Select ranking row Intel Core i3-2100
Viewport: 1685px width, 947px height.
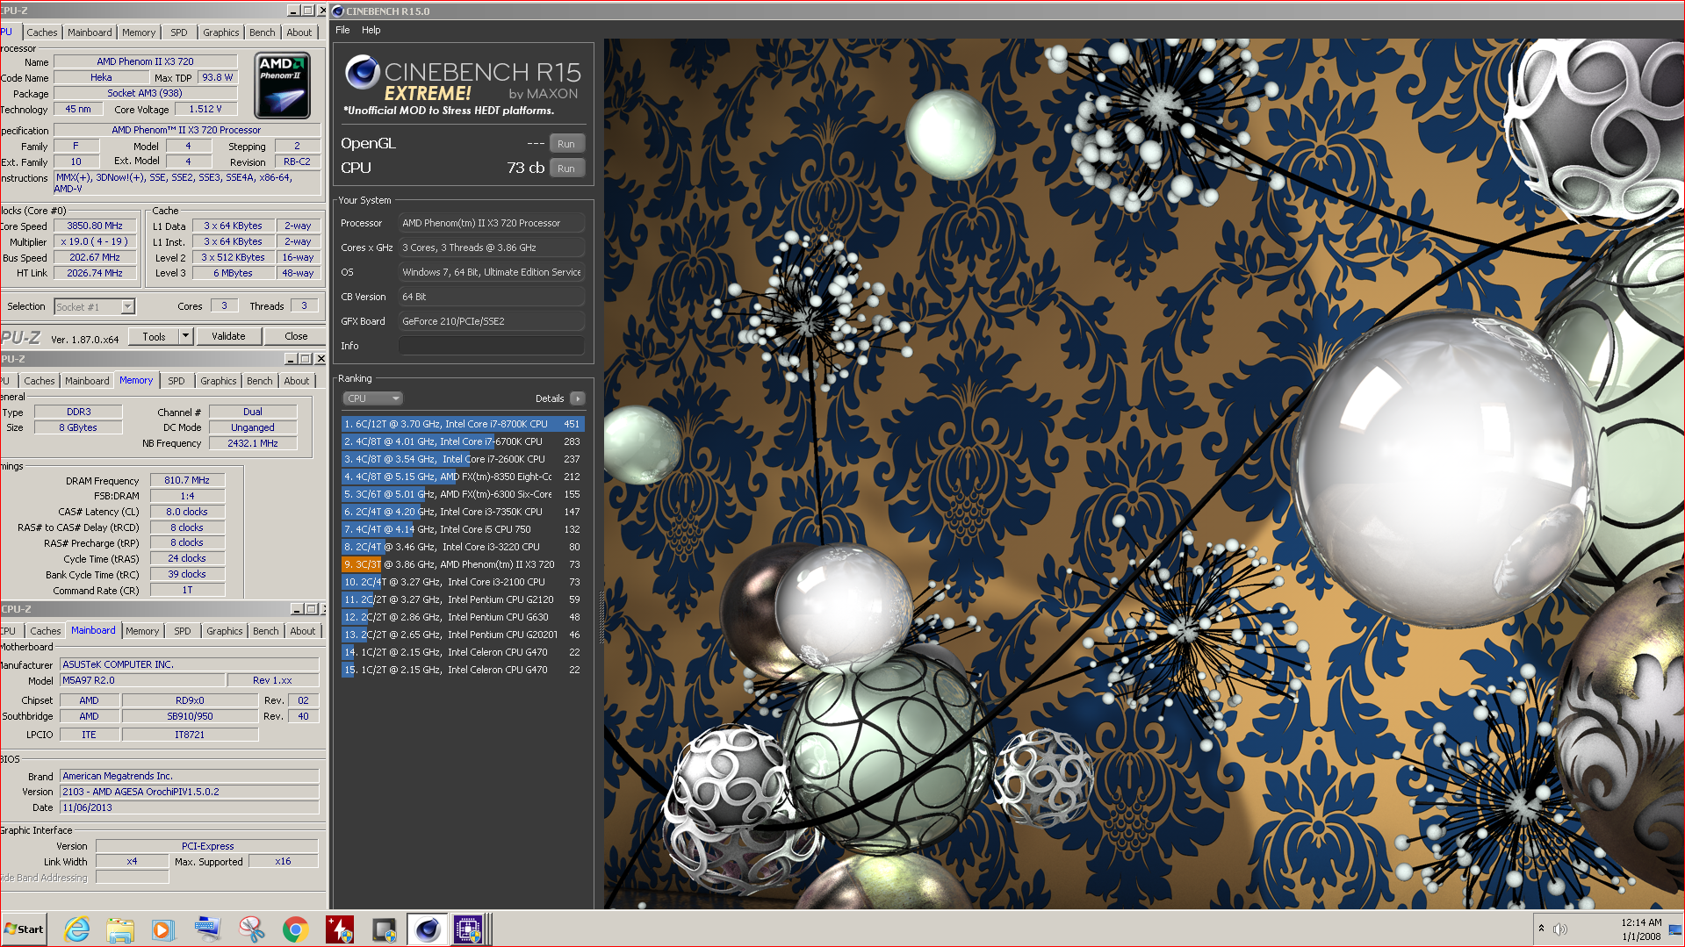pyautogui.click(x=463, y=582)
